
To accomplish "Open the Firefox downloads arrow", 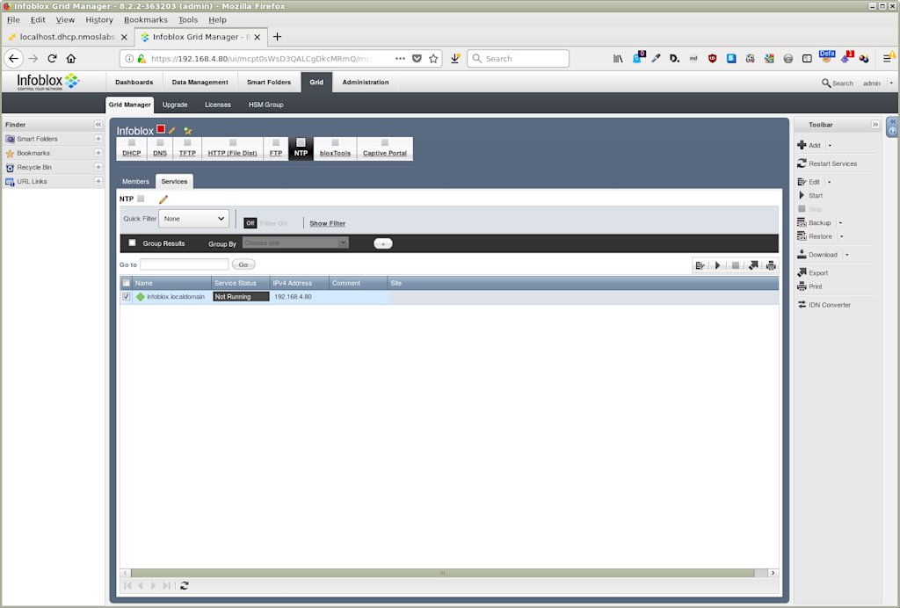I will (x=455, y=59).
